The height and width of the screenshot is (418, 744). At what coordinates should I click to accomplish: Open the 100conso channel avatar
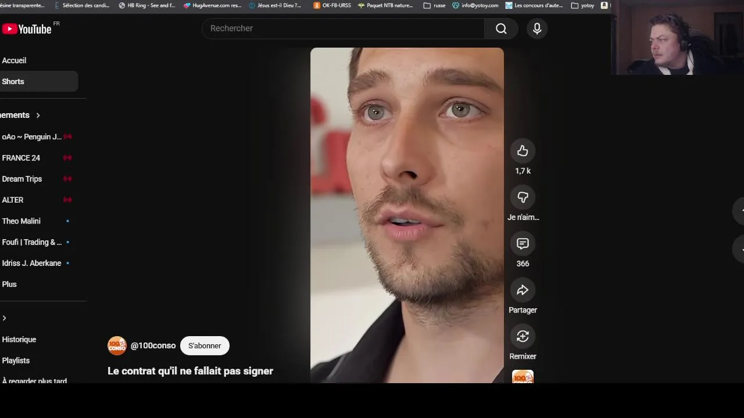[x=117, y=345]
